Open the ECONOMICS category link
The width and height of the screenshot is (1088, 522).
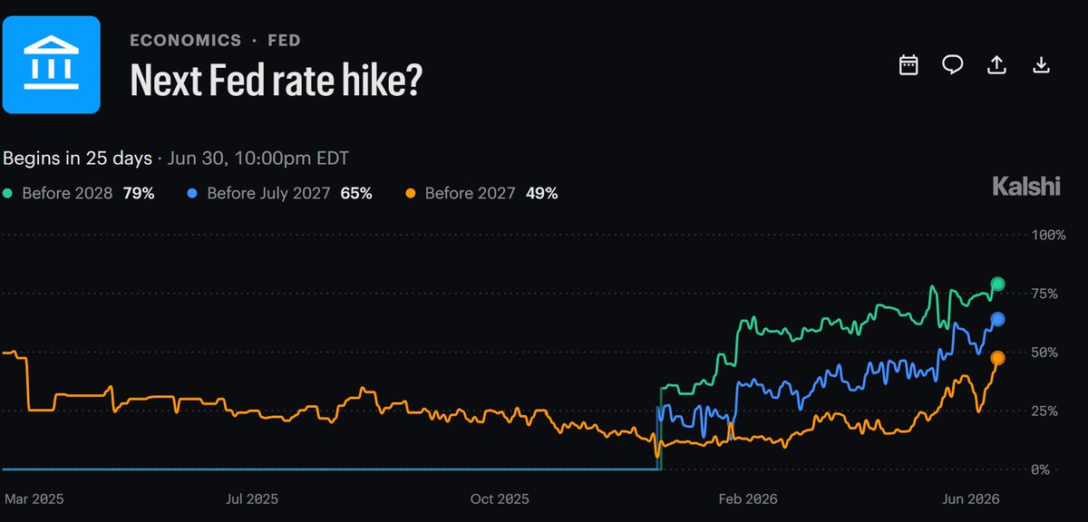[186, 41]
